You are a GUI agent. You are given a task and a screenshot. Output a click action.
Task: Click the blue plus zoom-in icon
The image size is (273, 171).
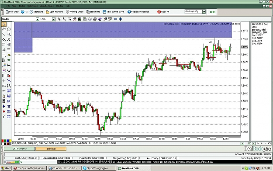pos(120,19)
